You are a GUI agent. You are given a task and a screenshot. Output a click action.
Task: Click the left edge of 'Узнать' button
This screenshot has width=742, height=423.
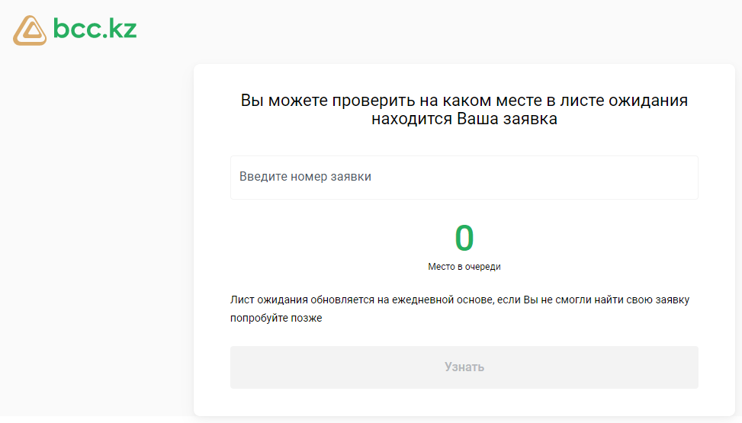click(x=236, y=367)
